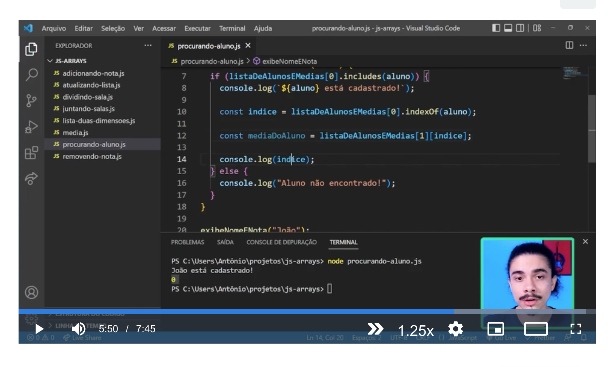Click the terminal prompt input area

click(x=330, y=289)
